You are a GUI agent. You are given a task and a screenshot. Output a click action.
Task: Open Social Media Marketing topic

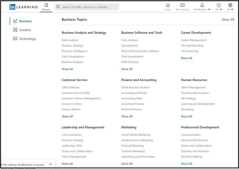point(136,135)
